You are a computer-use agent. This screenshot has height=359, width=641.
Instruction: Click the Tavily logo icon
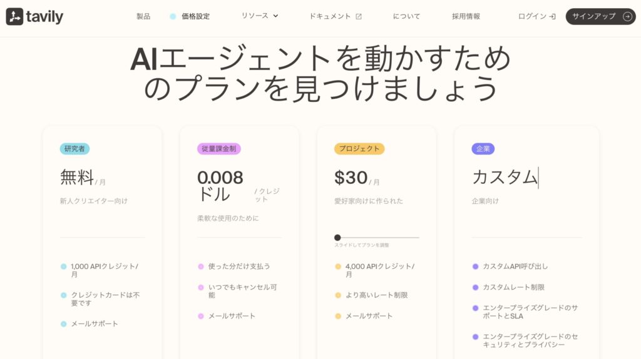tap(14, 17)
